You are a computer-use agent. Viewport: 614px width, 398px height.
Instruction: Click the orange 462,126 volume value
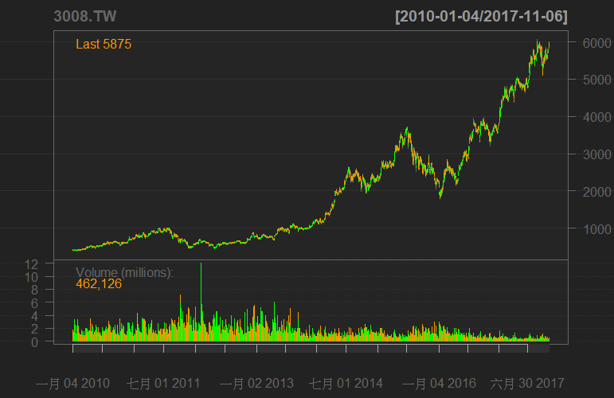[99, 283]
